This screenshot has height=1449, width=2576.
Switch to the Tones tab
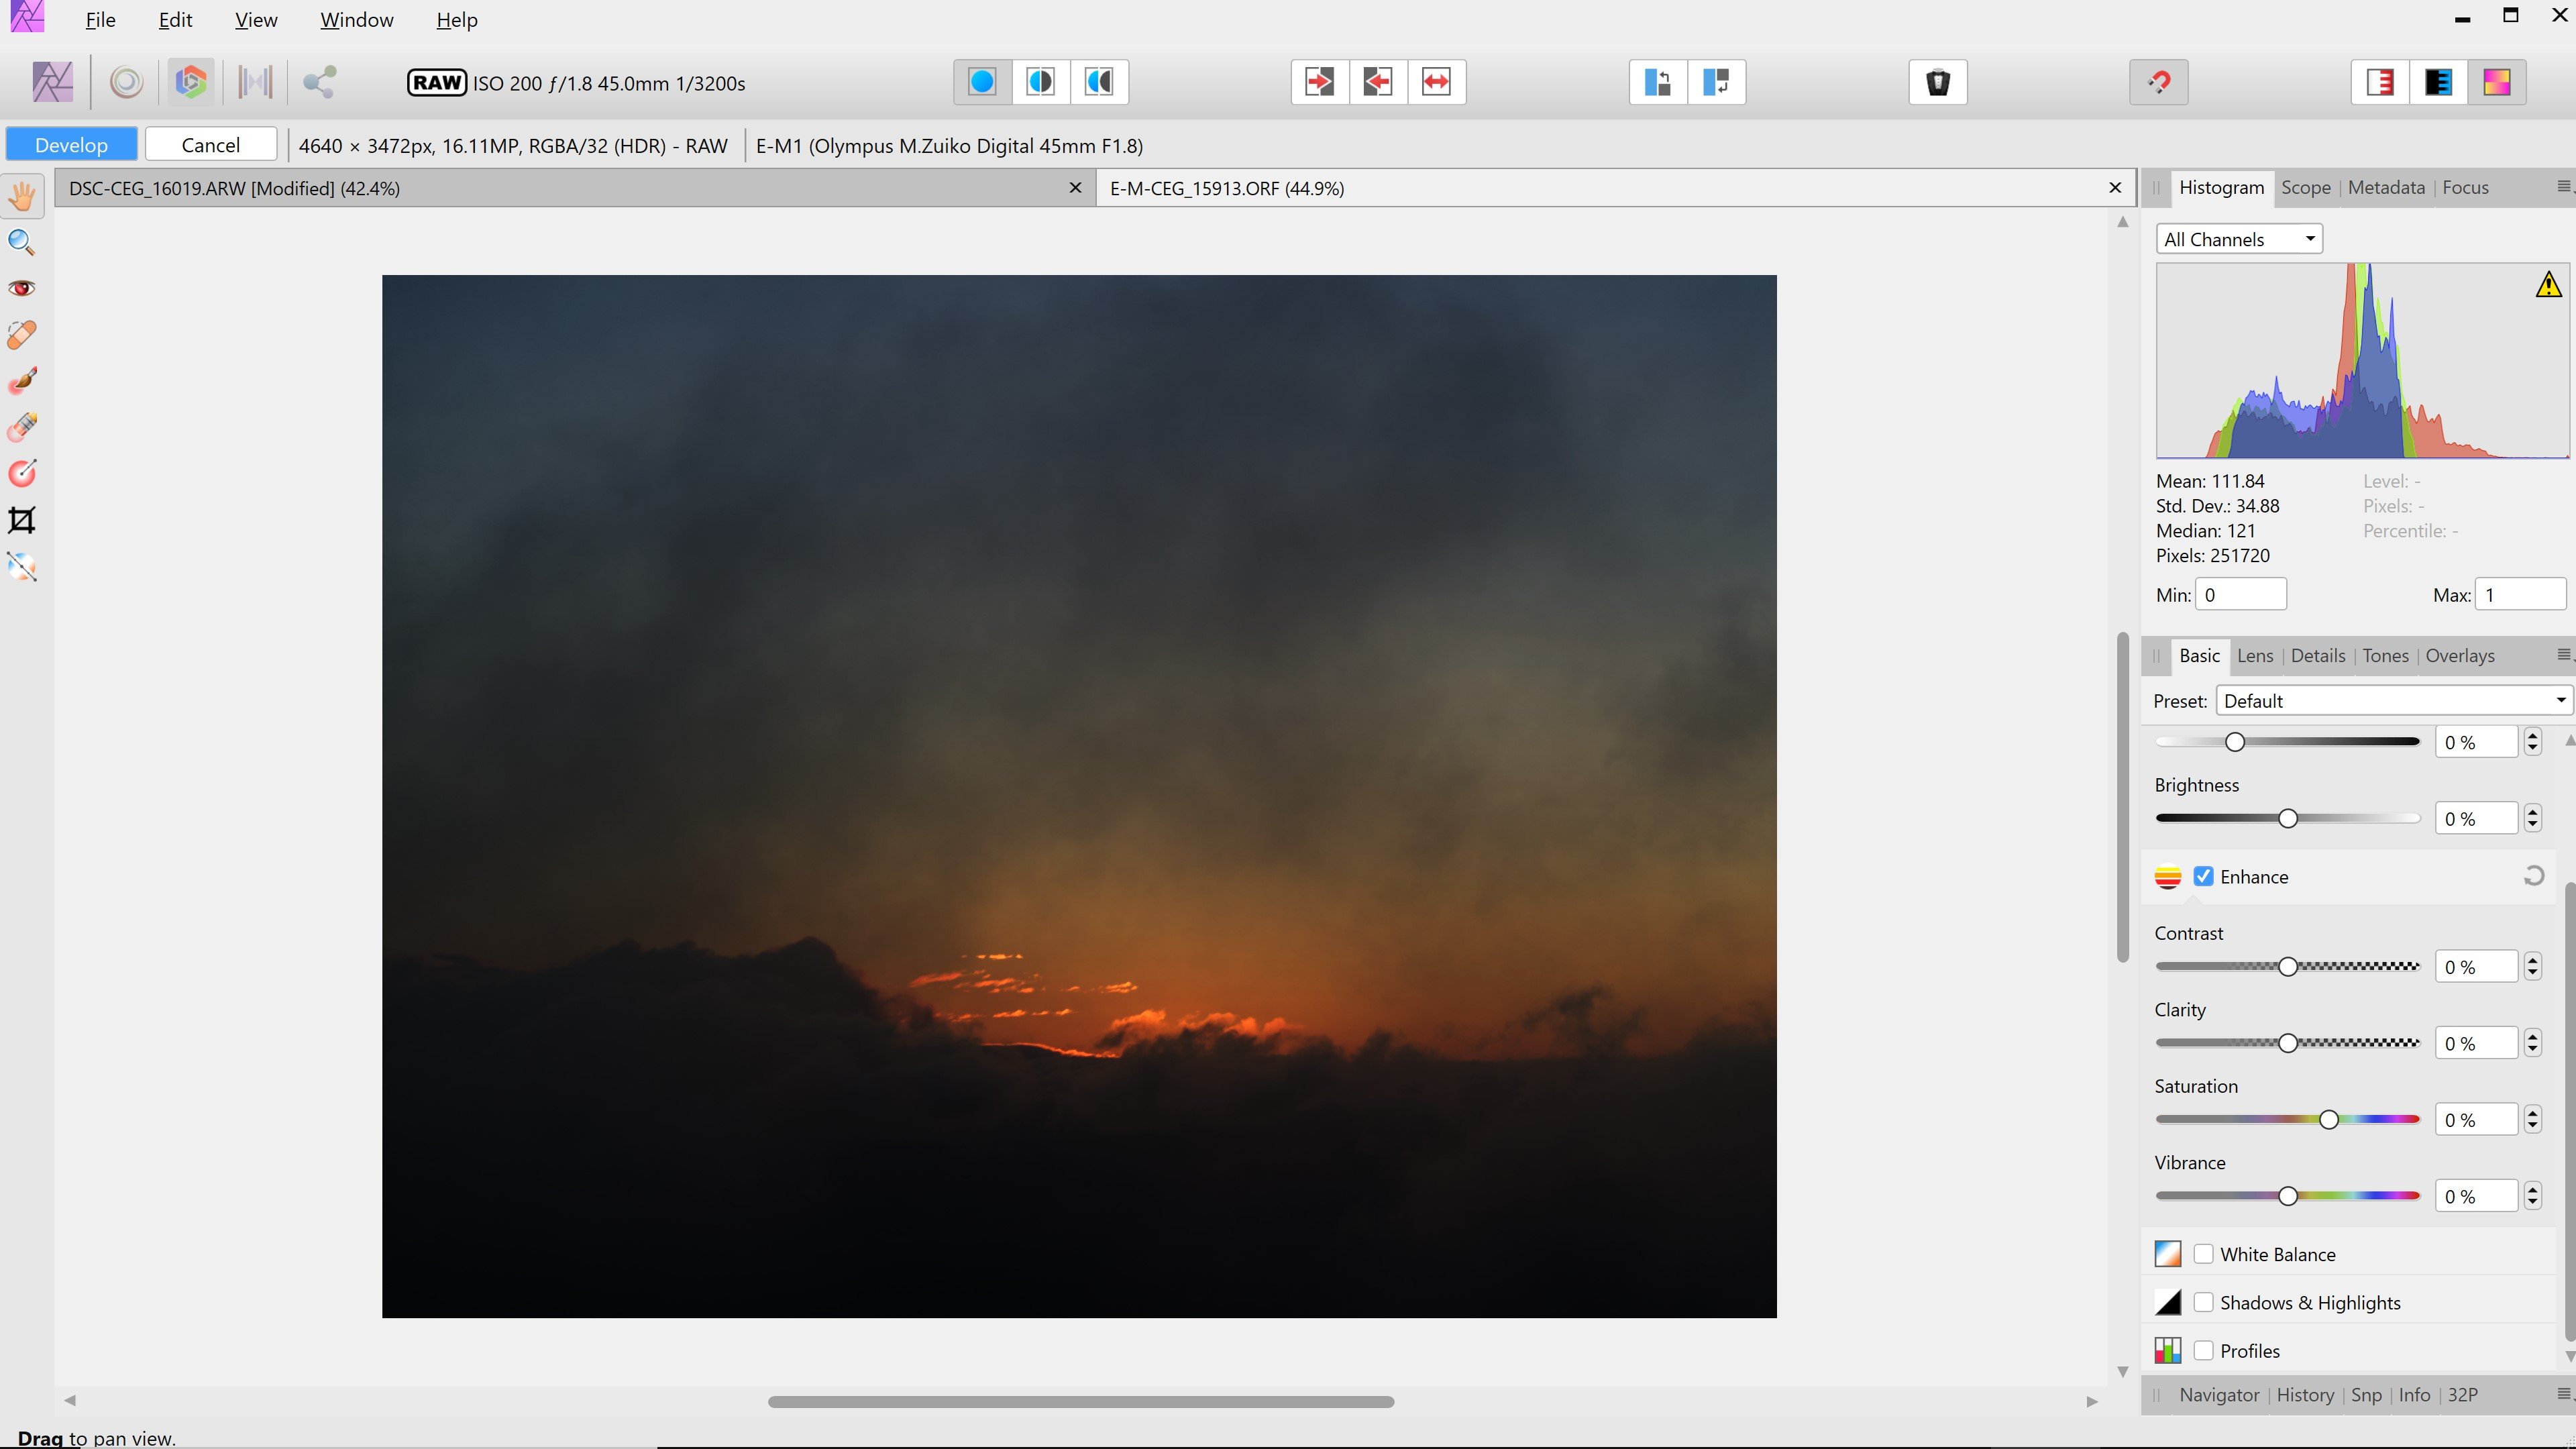[2385, 655]
